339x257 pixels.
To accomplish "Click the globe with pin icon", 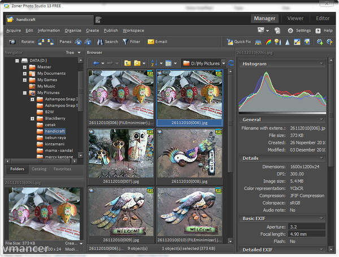I will (329, 42).
